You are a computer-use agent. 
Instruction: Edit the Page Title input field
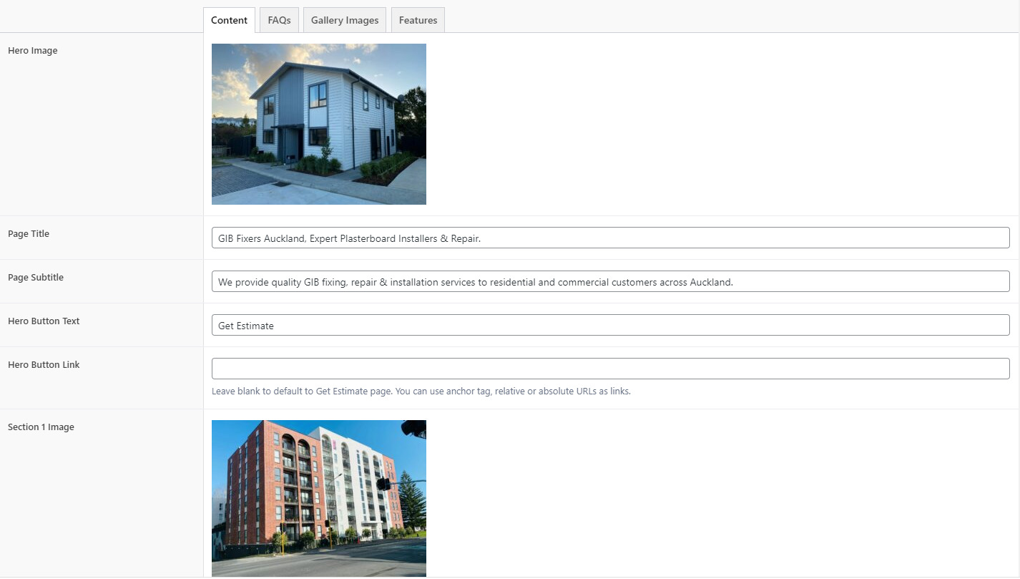click(x=610, y=238)
